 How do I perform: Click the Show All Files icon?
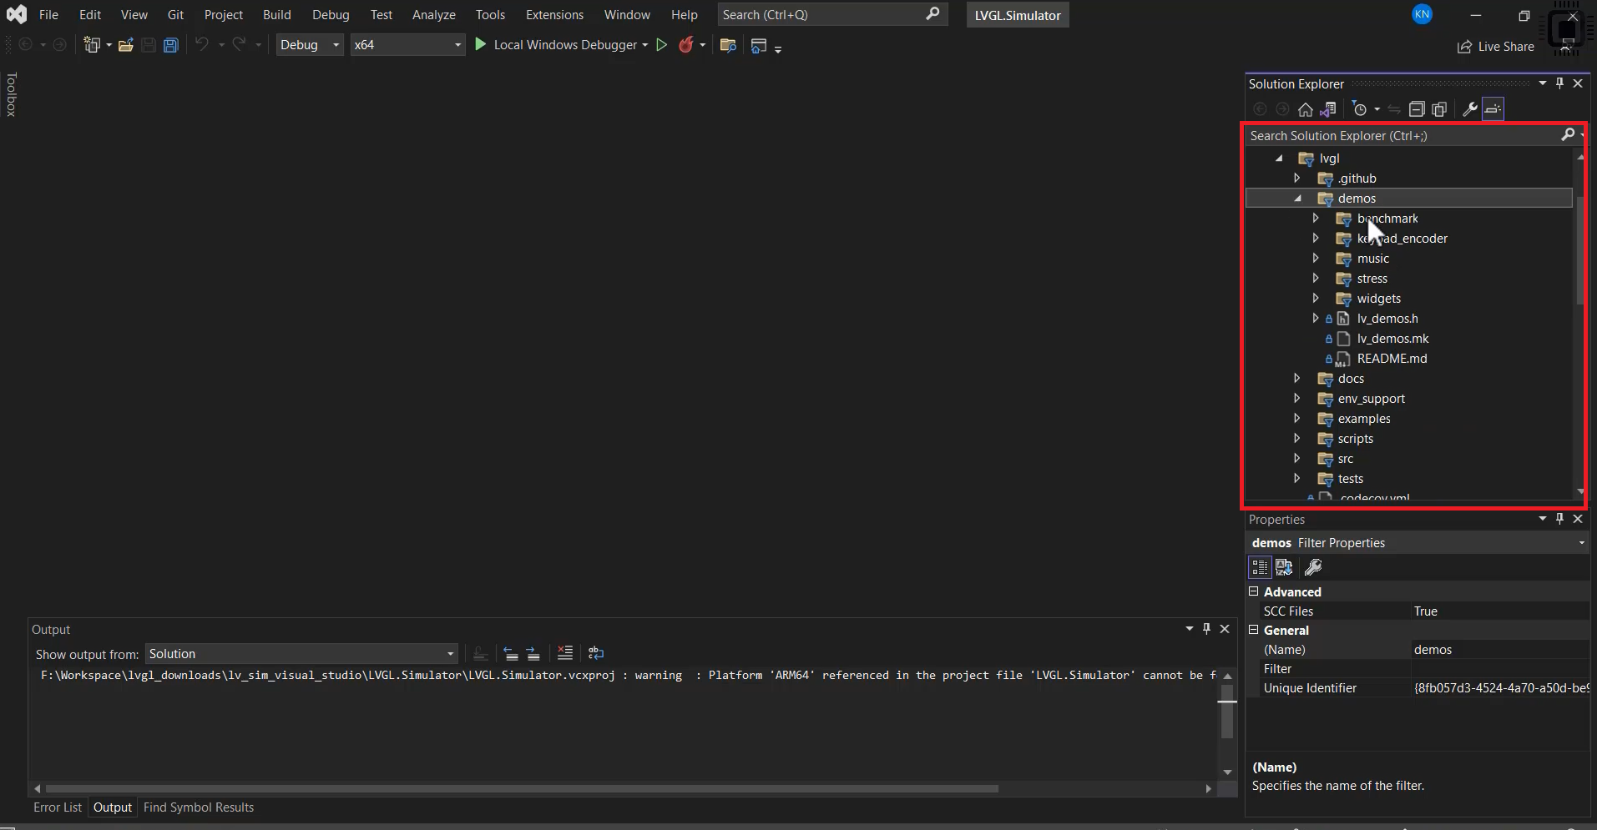pyautogui.click(x=1439, y=109)
